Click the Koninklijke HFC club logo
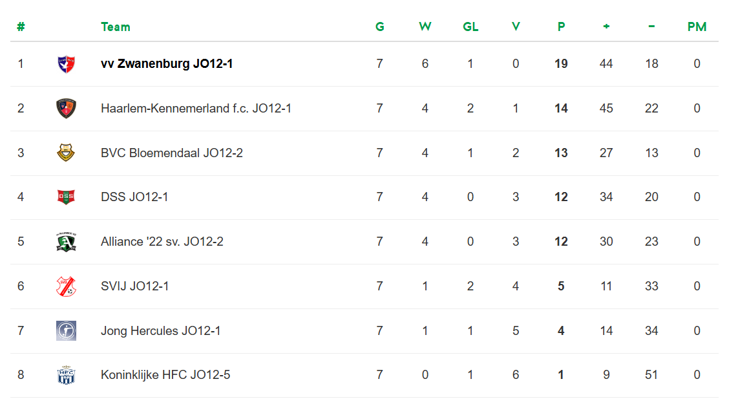This screenshot has width=738, height=399. [x=66, y=375]
